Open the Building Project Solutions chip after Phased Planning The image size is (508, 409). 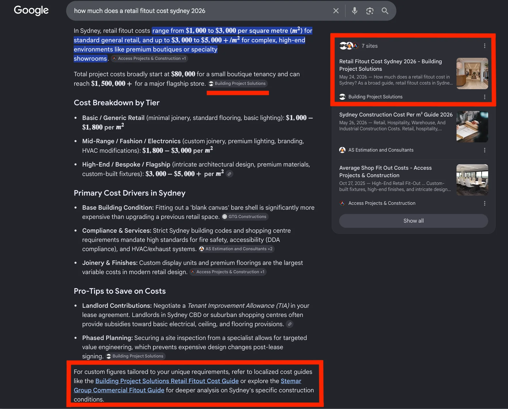coord(135,356)
